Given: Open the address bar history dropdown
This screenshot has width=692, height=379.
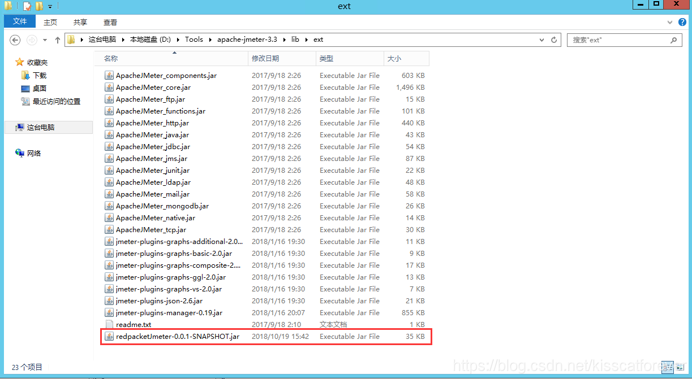Looking at the screenshot, I should tap(543, 40).
